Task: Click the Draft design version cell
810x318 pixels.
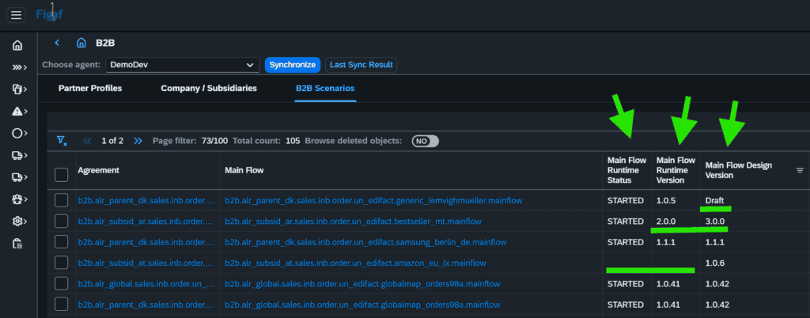Action: click(x=715, y=200)
